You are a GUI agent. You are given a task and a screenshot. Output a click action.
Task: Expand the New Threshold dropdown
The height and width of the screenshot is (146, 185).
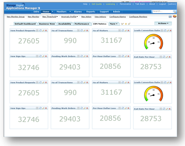tap(57, 17)
